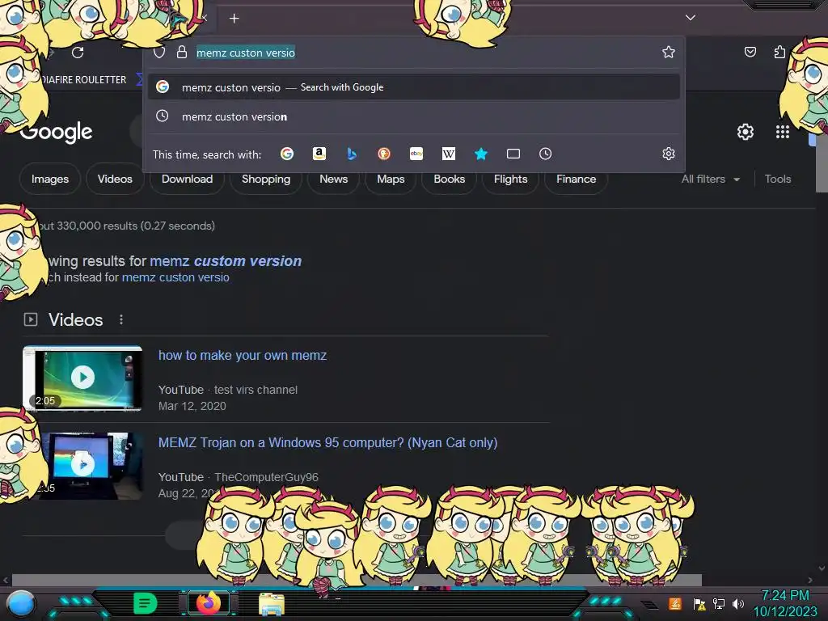This screenshot has height=621, width=828.
Task: Switch to the Videos results tab
Action: (x=115, y=179)
